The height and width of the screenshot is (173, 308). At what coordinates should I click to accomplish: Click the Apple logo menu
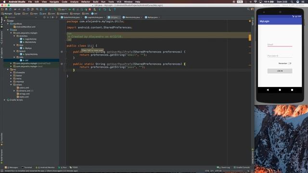pos(4,2)
